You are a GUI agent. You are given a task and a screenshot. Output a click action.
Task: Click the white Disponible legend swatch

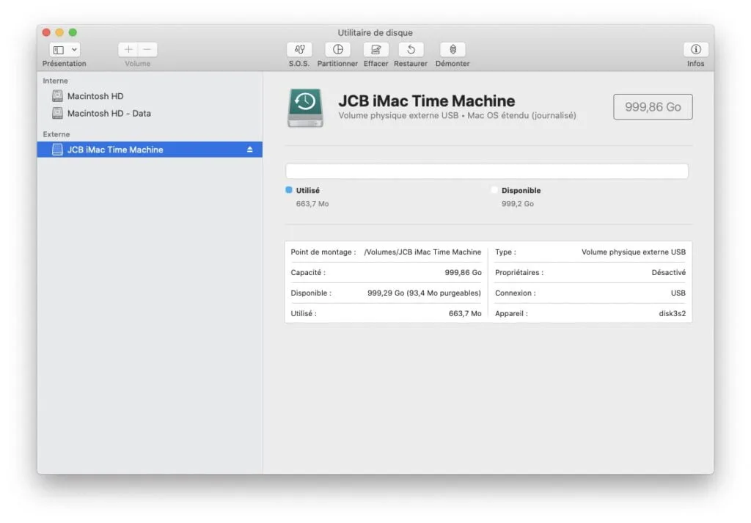click(x=494, y=190)
